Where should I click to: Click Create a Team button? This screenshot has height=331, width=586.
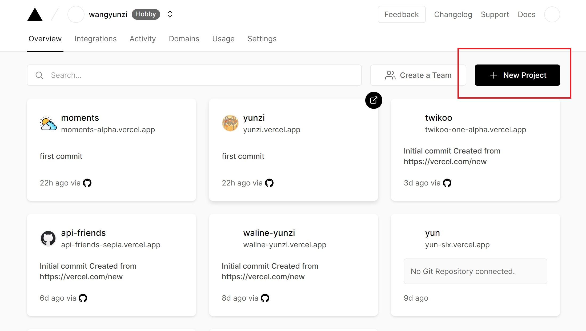click(x=418, y=75)
